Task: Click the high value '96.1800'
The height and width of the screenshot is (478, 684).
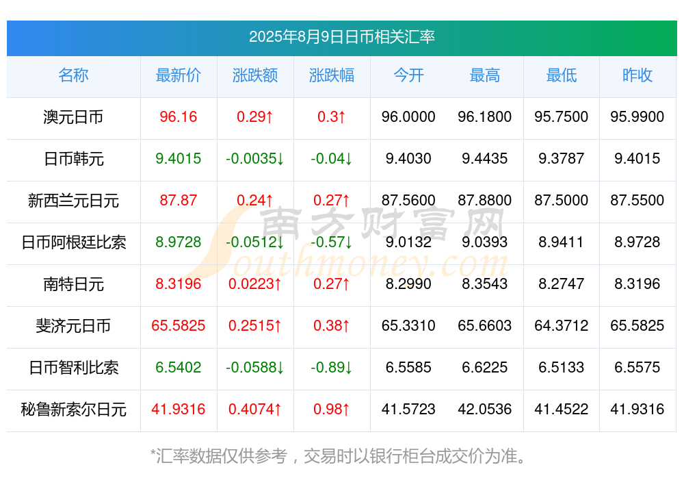Action: (485, 116)
